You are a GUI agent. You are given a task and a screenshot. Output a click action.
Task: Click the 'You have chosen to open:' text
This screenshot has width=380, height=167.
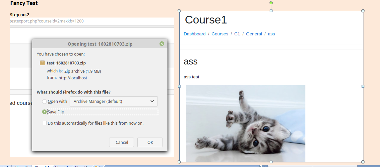[x=61, y=54]
